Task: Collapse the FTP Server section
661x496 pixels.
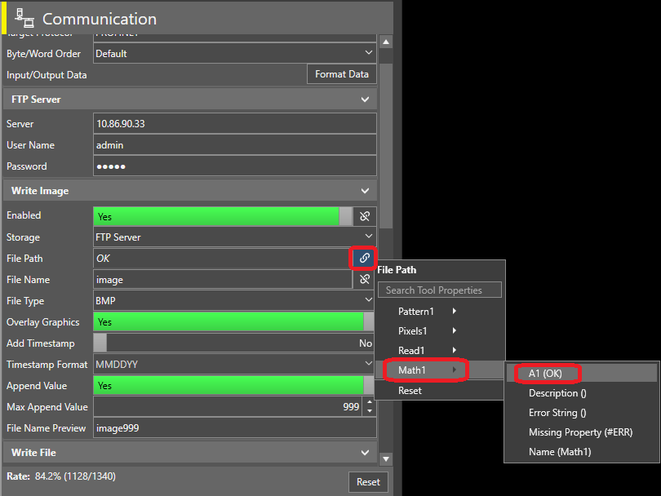Action: pyautogui.click(x=365, y=100)
